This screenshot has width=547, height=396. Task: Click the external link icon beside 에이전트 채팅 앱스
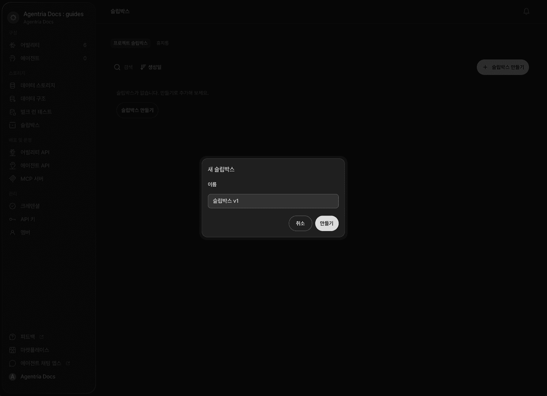68,363
